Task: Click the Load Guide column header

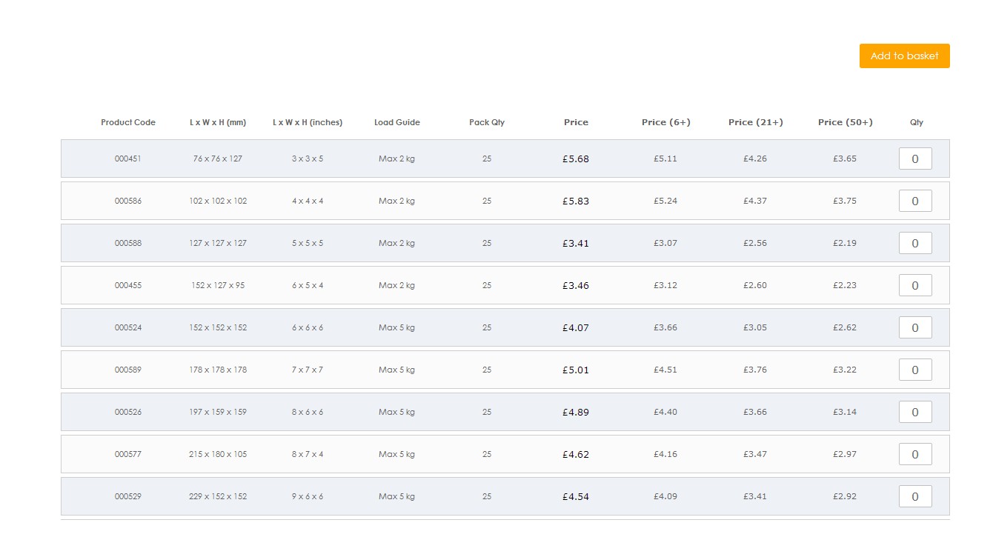Action: [397, 122]
